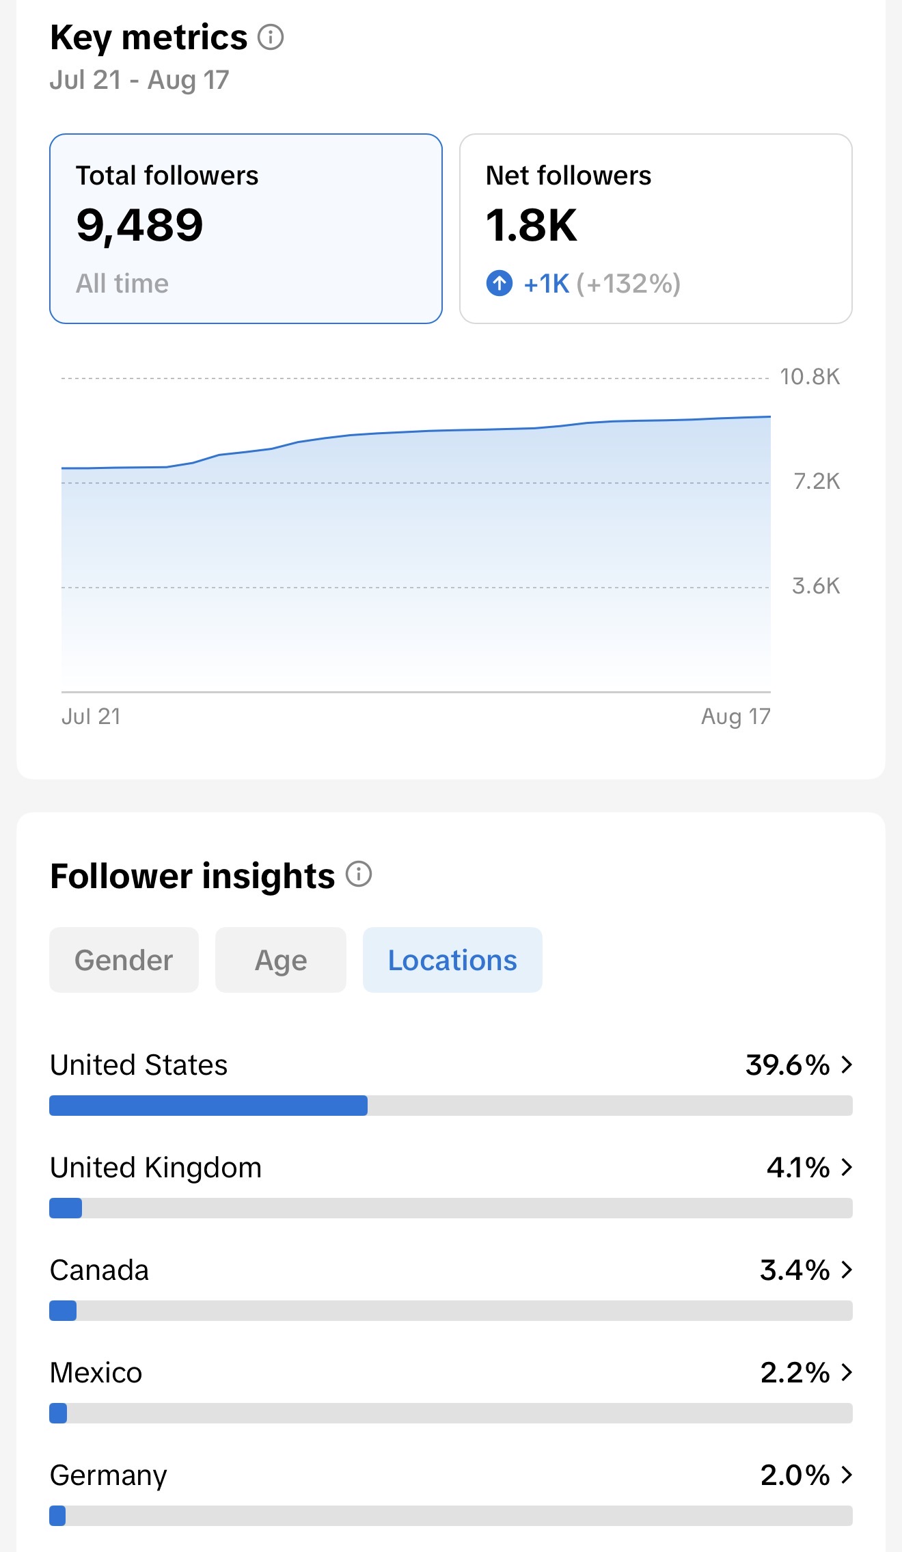This screenshot has width=902, height=1552.
Task: Tap the Aug 17 chart axis label
Action: [x=736, y=716]
